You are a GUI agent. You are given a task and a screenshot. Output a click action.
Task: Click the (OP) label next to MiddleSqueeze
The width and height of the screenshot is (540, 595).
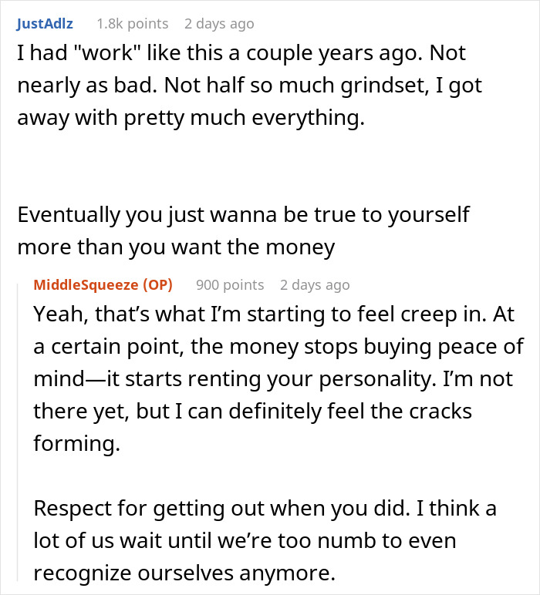click(x=157, y=285)
